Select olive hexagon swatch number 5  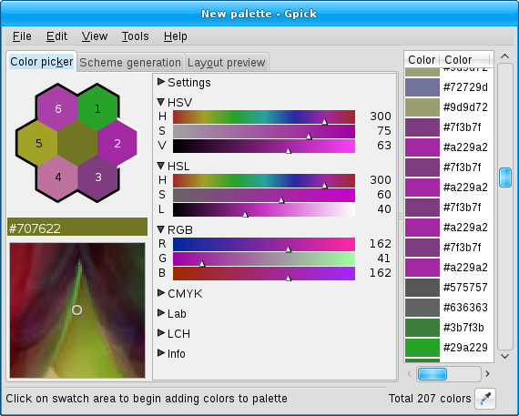coord(39,143)
